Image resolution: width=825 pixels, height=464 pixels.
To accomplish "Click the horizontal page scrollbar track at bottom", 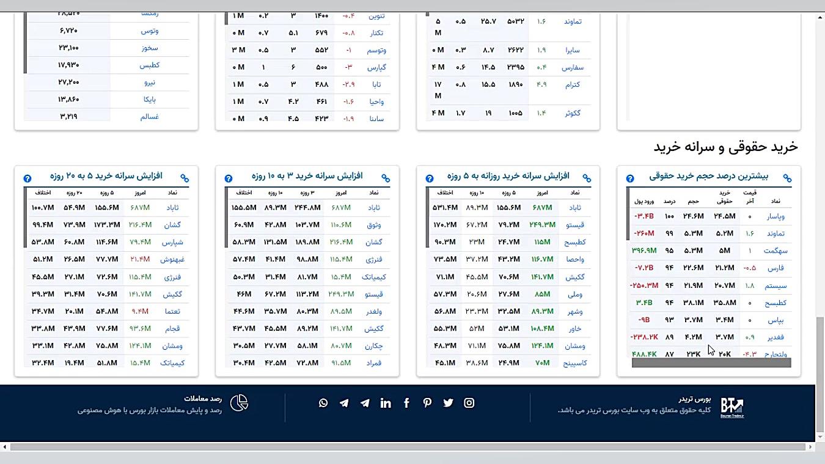I will tap(408, 447).
